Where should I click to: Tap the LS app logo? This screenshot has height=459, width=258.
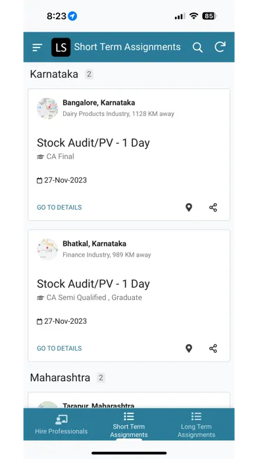point(61,47)
